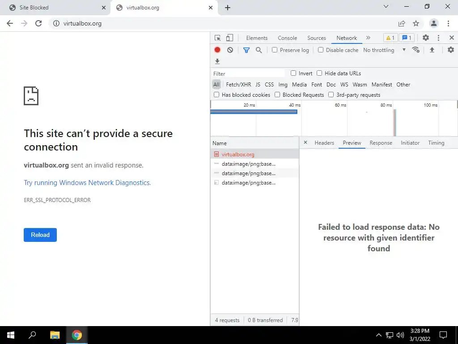Show the warnings counter badge

390,38
